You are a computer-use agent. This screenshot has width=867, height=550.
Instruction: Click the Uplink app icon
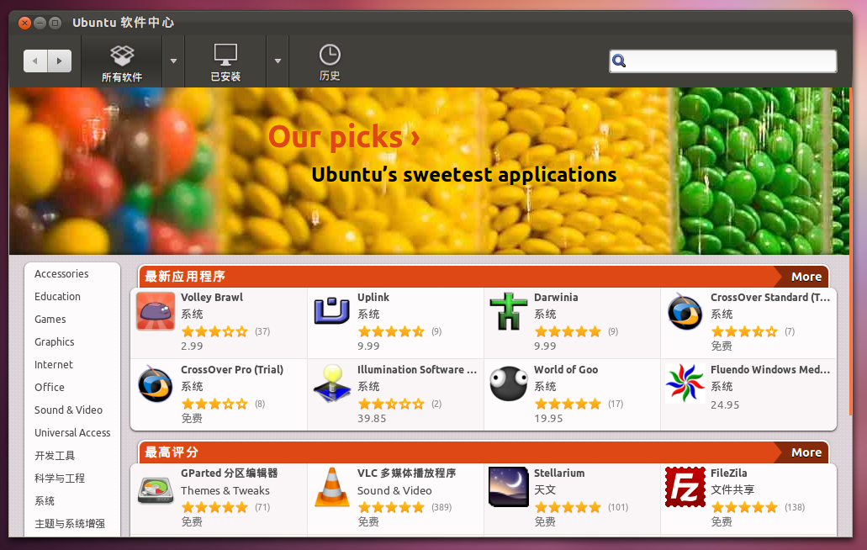(332, 310)
